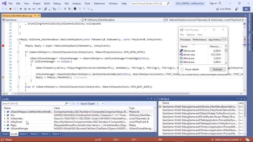Viewport: 253px width, 142px height.
Task: Close the Call Stack panel
Action: [x=244, y=99]
